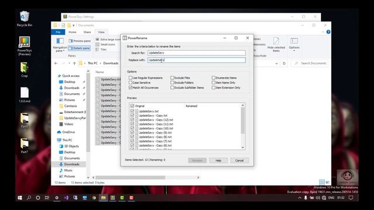Click the volume icon in system tray
Screen dimensions: 374x210
[318, 198]
